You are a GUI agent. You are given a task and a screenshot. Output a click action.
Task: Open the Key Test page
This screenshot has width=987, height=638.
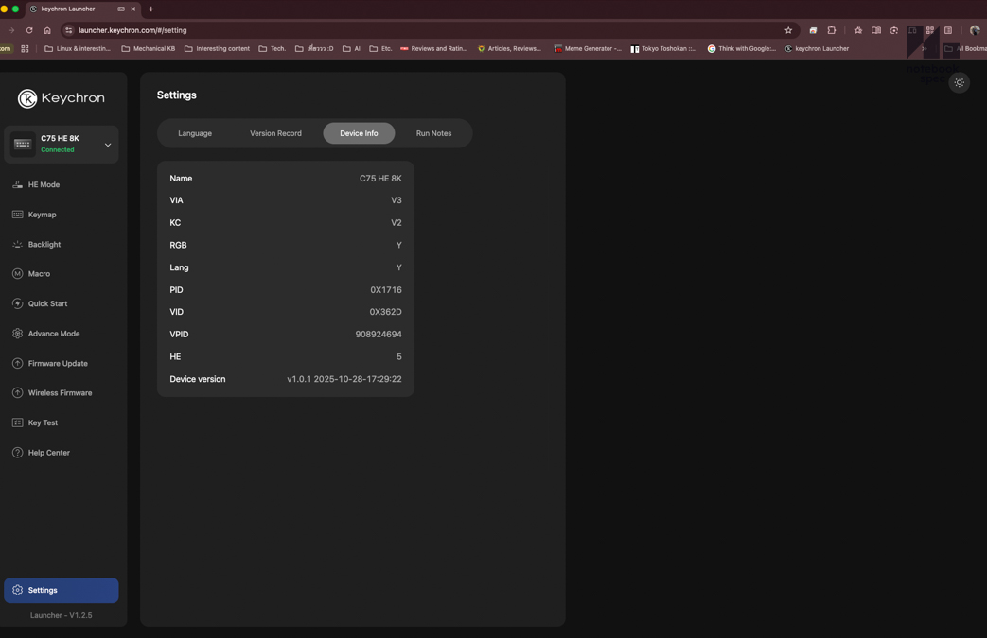(43, 423)
